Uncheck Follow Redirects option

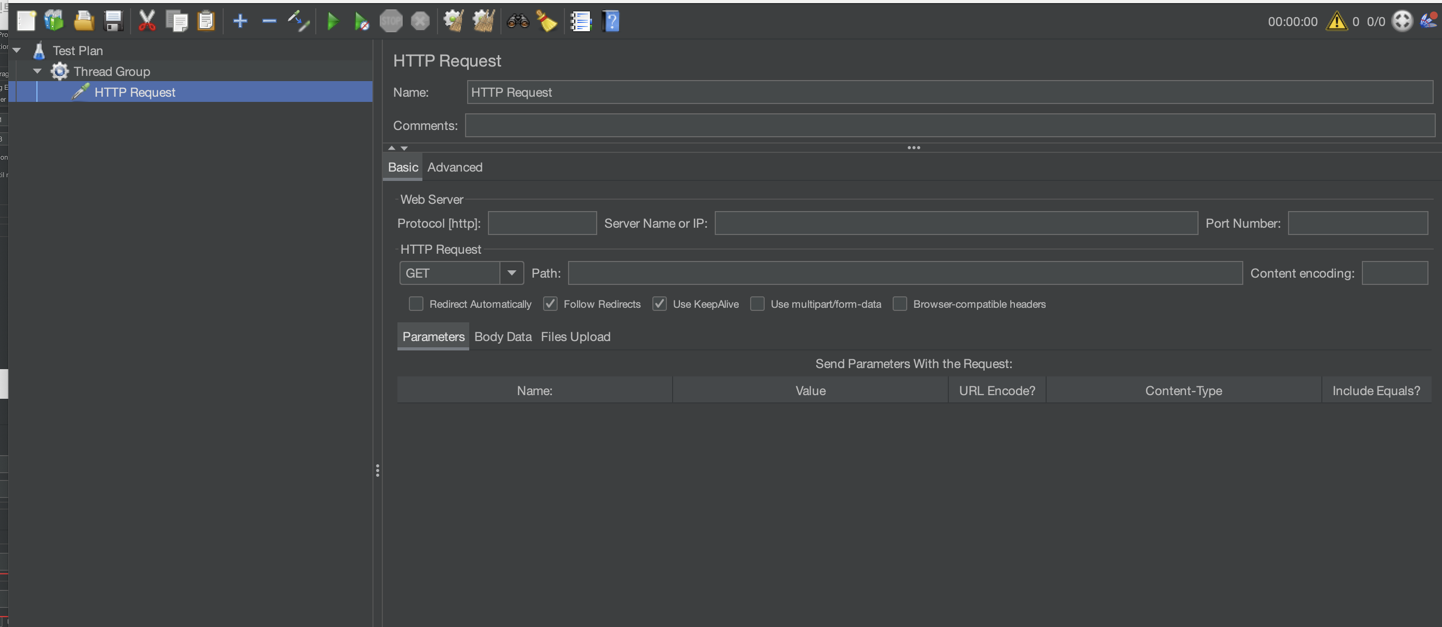[x=550, y=304]
